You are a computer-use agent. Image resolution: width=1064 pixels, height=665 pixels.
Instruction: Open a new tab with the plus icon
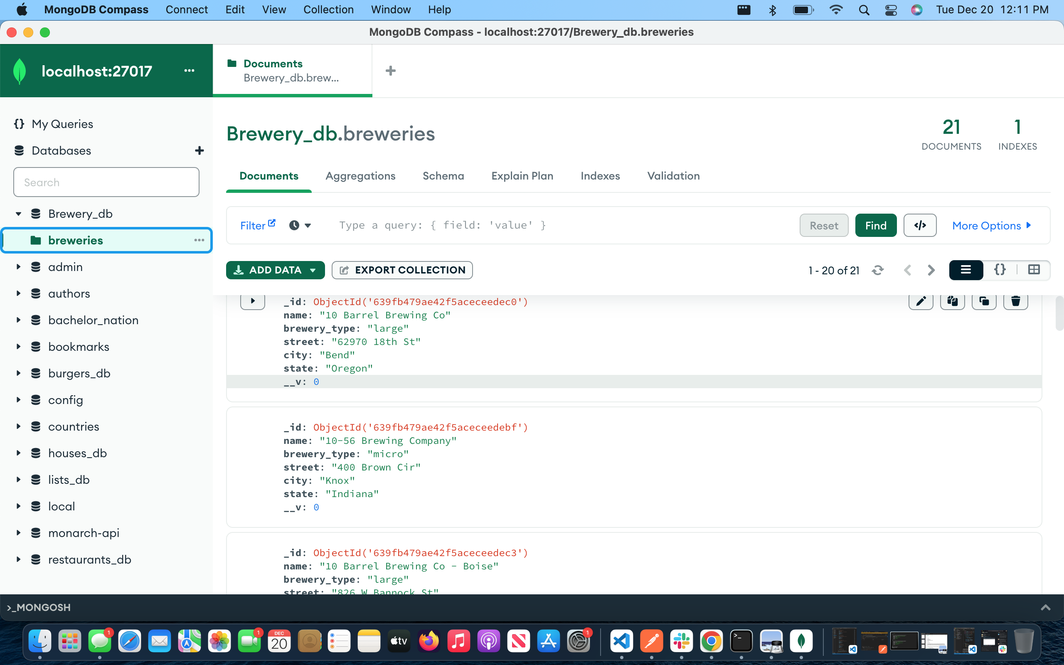[390, 71]
